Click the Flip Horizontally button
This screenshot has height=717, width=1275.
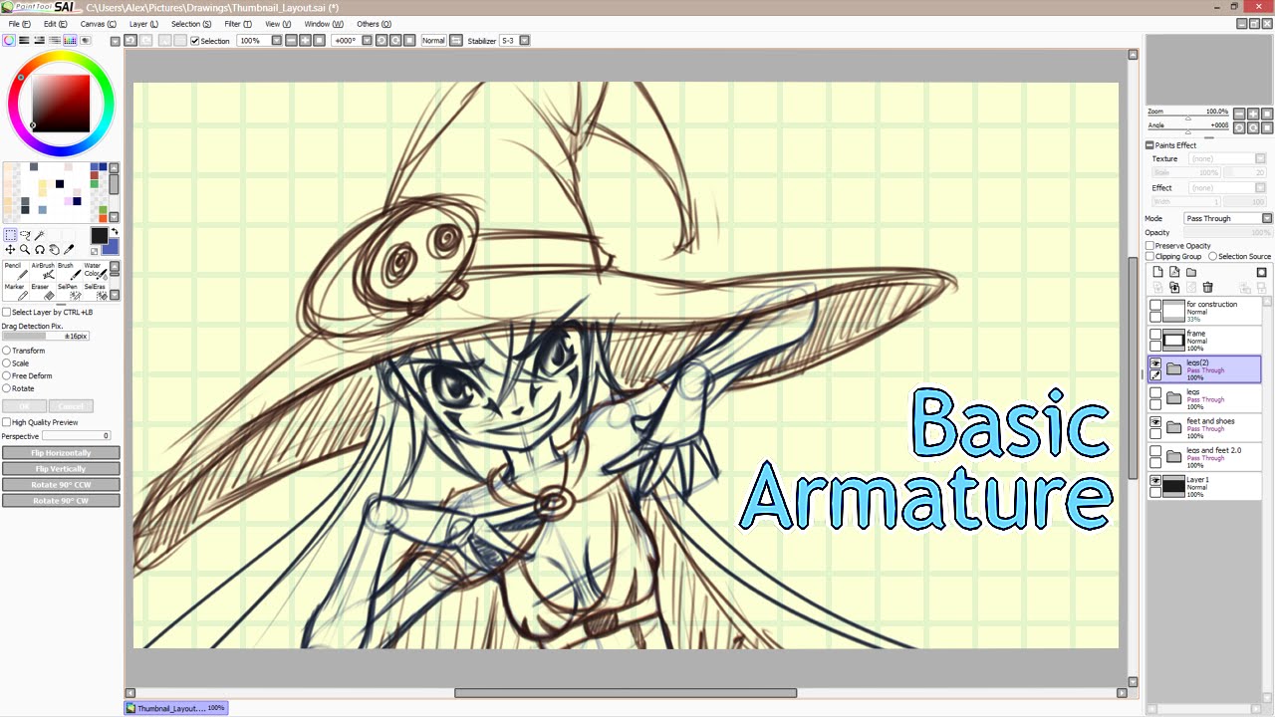click(x=61, y=453)
